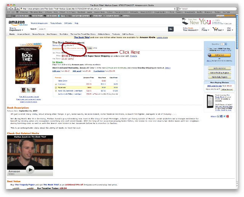Click in the Amazon search field
This screenshot has height=197, width=244.
tap(108, 29)
